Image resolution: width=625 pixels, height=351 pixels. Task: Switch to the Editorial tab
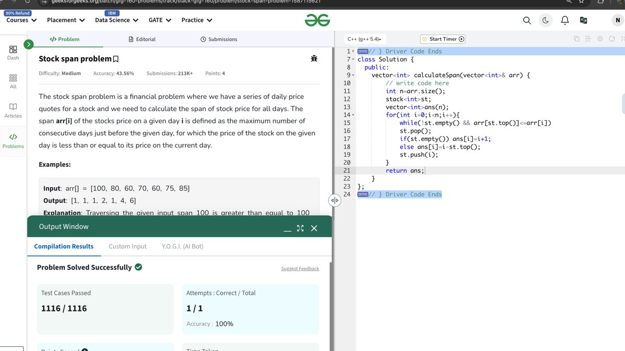tap(142, 39)
